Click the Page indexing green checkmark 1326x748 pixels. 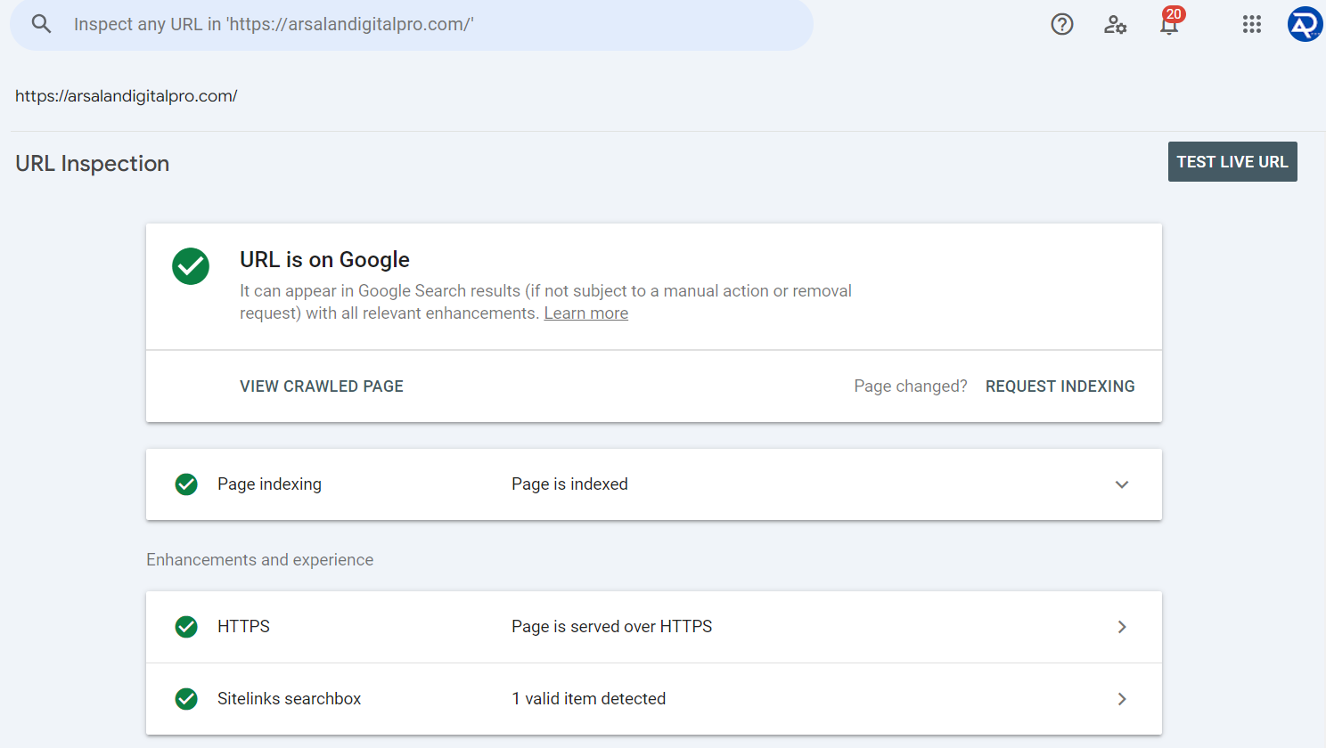coord(186,484)
